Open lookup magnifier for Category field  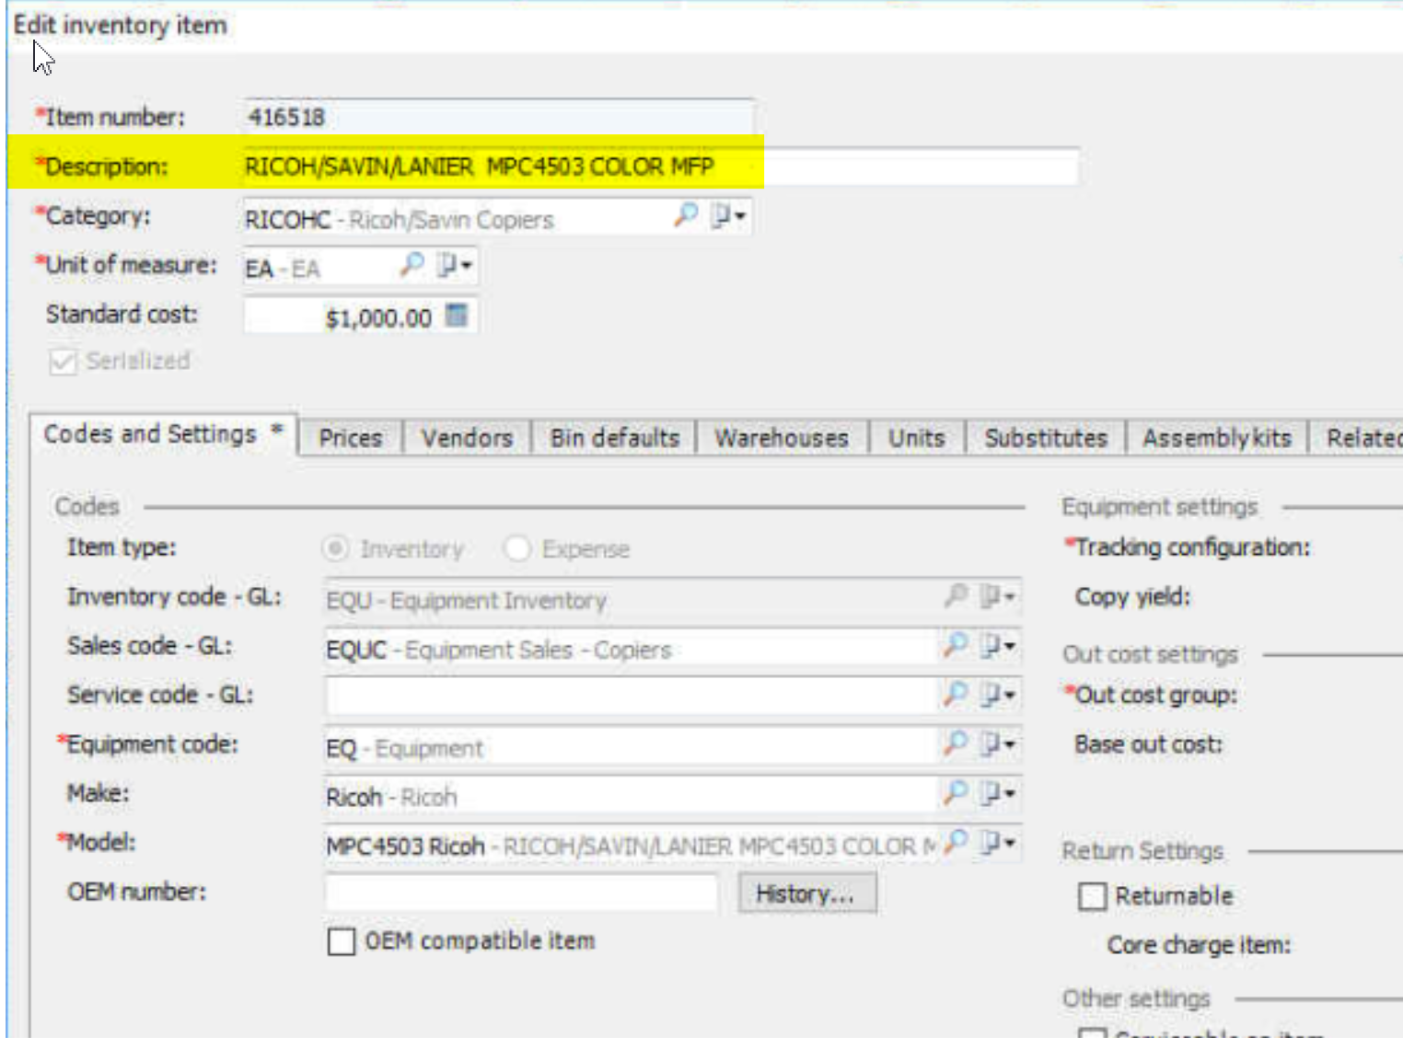tap(686, 215)
